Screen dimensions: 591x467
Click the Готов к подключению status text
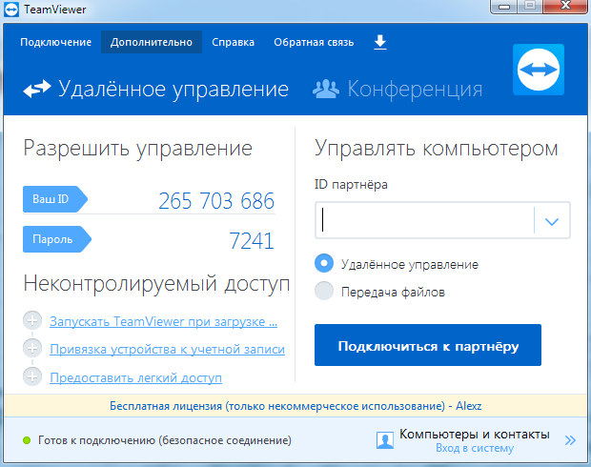point(165,440)
